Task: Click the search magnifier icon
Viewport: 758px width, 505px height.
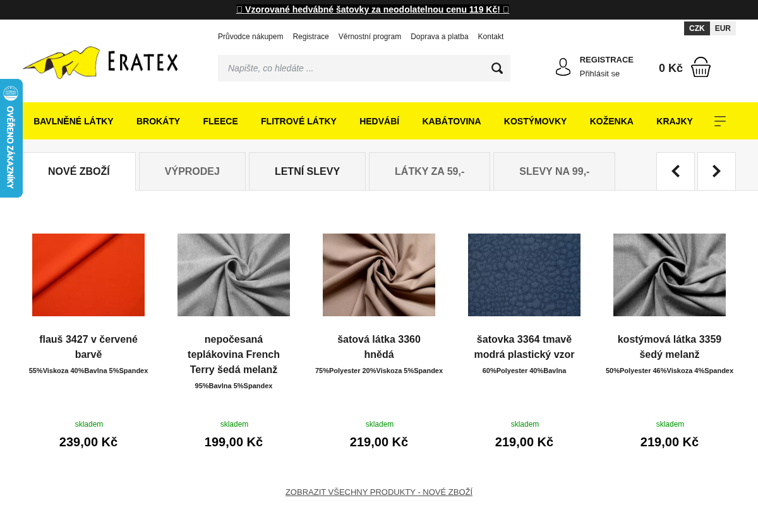Action: (497, 68)
